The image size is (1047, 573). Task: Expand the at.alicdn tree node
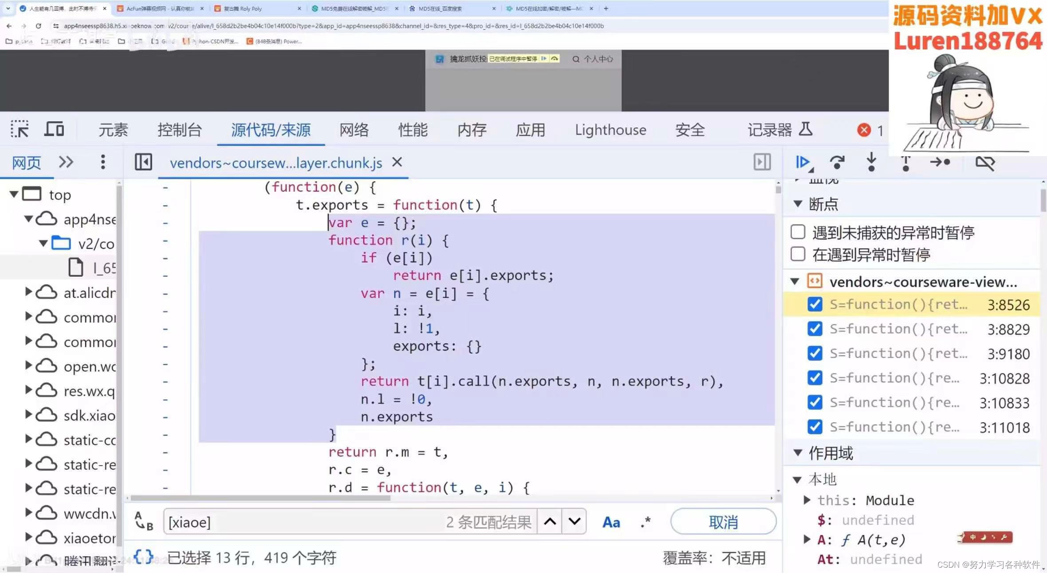[x=29, y=292]
